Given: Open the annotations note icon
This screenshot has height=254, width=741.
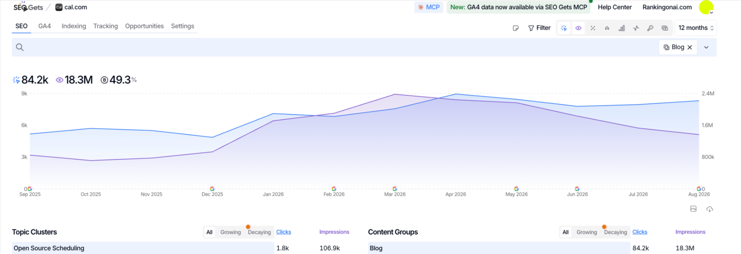Looking at the screenshot, I should 515,28.
